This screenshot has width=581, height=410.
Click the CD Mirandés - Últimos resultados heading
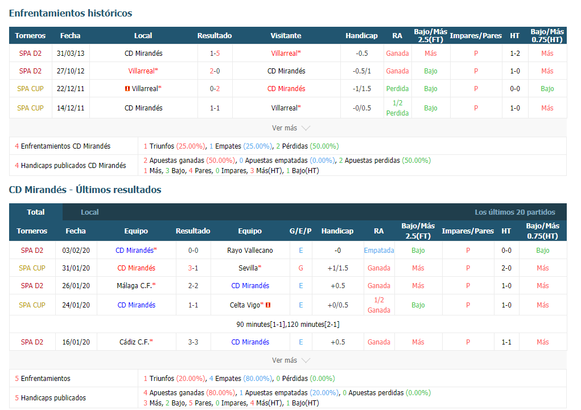(85, 190)
